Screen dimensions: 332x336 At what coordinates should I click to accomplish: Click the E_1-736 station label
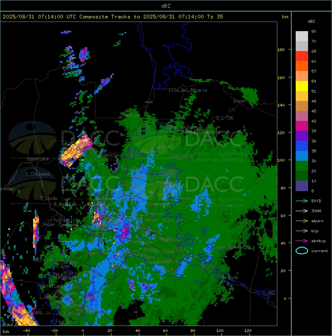pyautogui.click(x=225, y=118)
